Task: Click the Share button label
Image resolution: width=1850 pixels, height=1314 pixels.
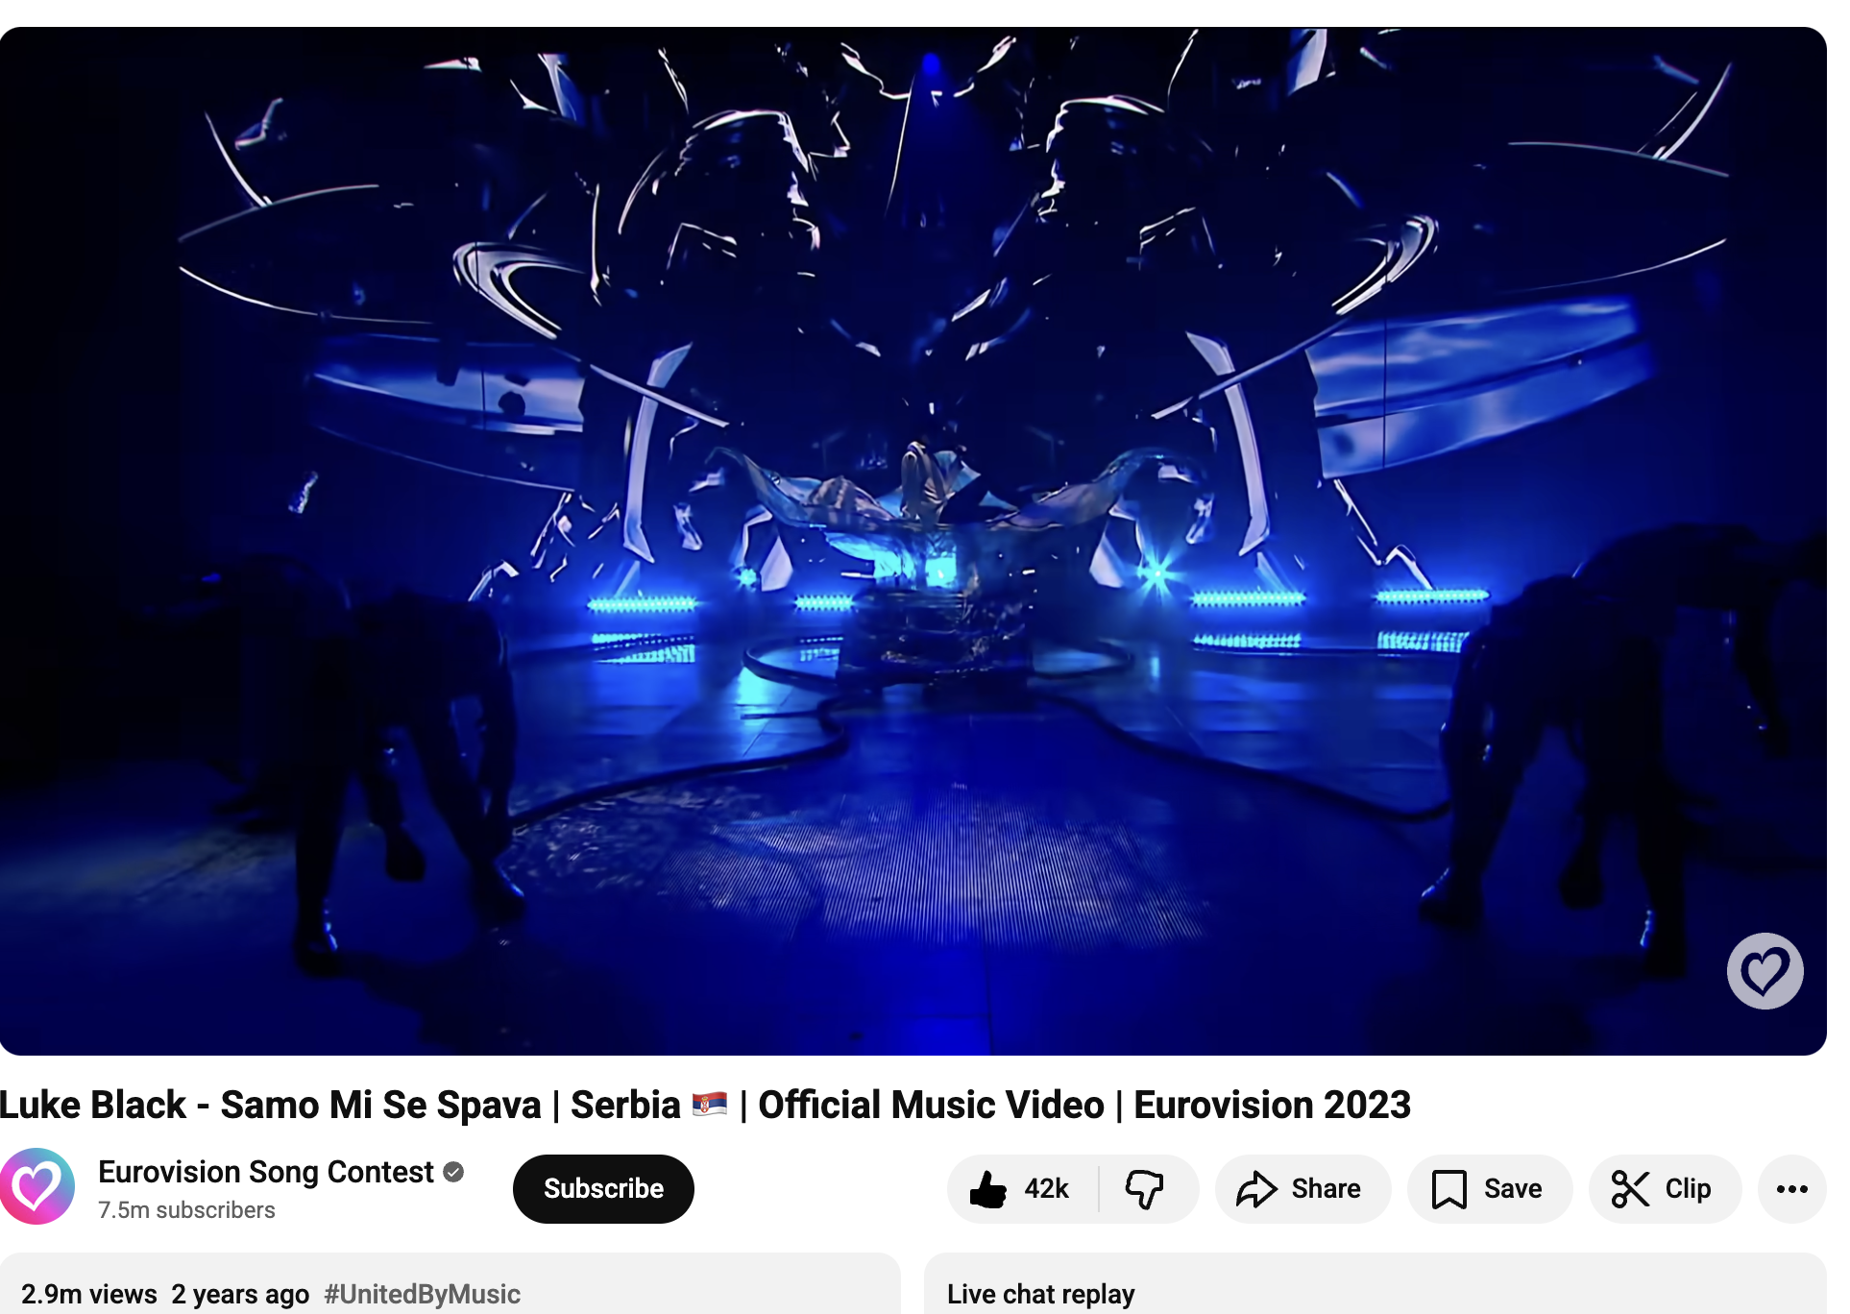Action: (x=1326, y=1189)
